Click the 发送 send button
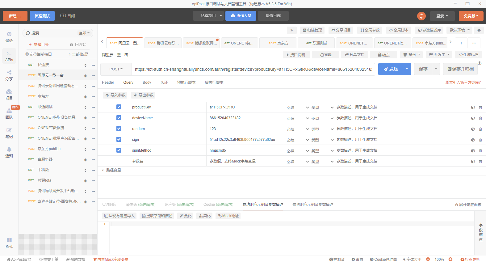 click(x=391, y=69)
